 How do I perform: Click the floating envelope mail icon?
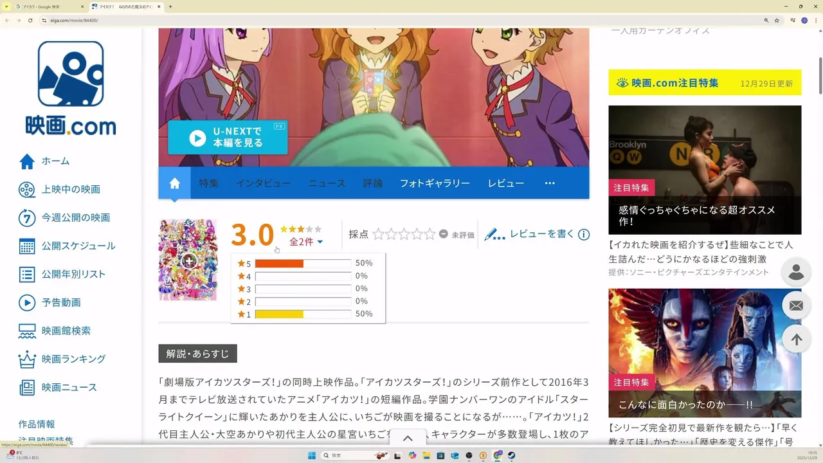796,305
